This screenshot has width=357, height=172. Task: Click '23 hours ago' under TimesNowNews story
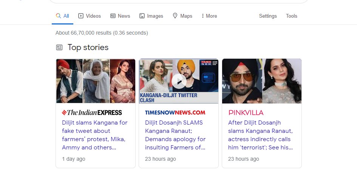click(160, 159)
